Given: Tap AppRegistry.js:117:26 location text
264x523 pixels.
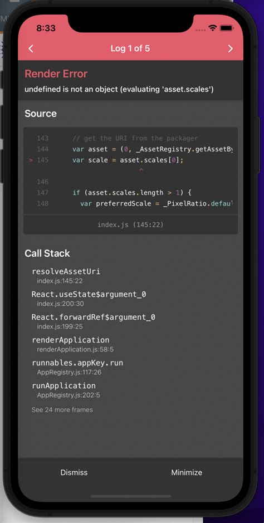Looking at the screenshot, I should (x=69, y=372).
